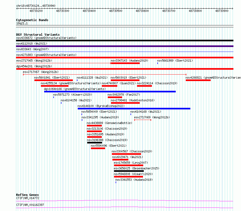Click the RefSeq Genes track heading
Screen dimensions: 241x211
coord(27,195)
